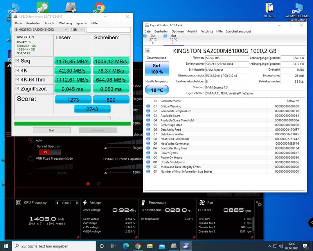Open Werkzeug menu in AS SSD Benchmark
This screenshot has width=313, height=251.
coord(65,23)
